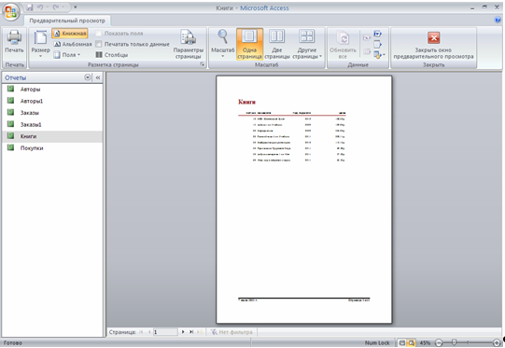Click the Печать printer icon
This screenshot has height=348, width=505.
pos(14,37)
